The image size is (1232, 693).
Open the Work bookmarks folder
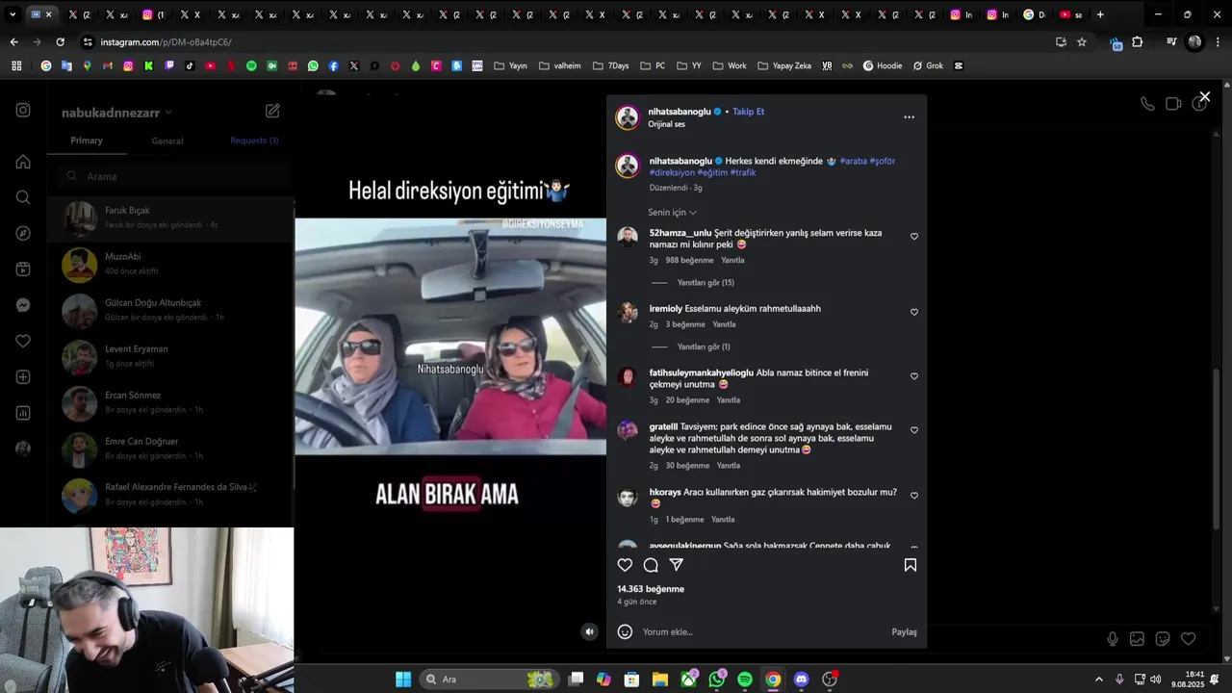(x=730, y=66)
